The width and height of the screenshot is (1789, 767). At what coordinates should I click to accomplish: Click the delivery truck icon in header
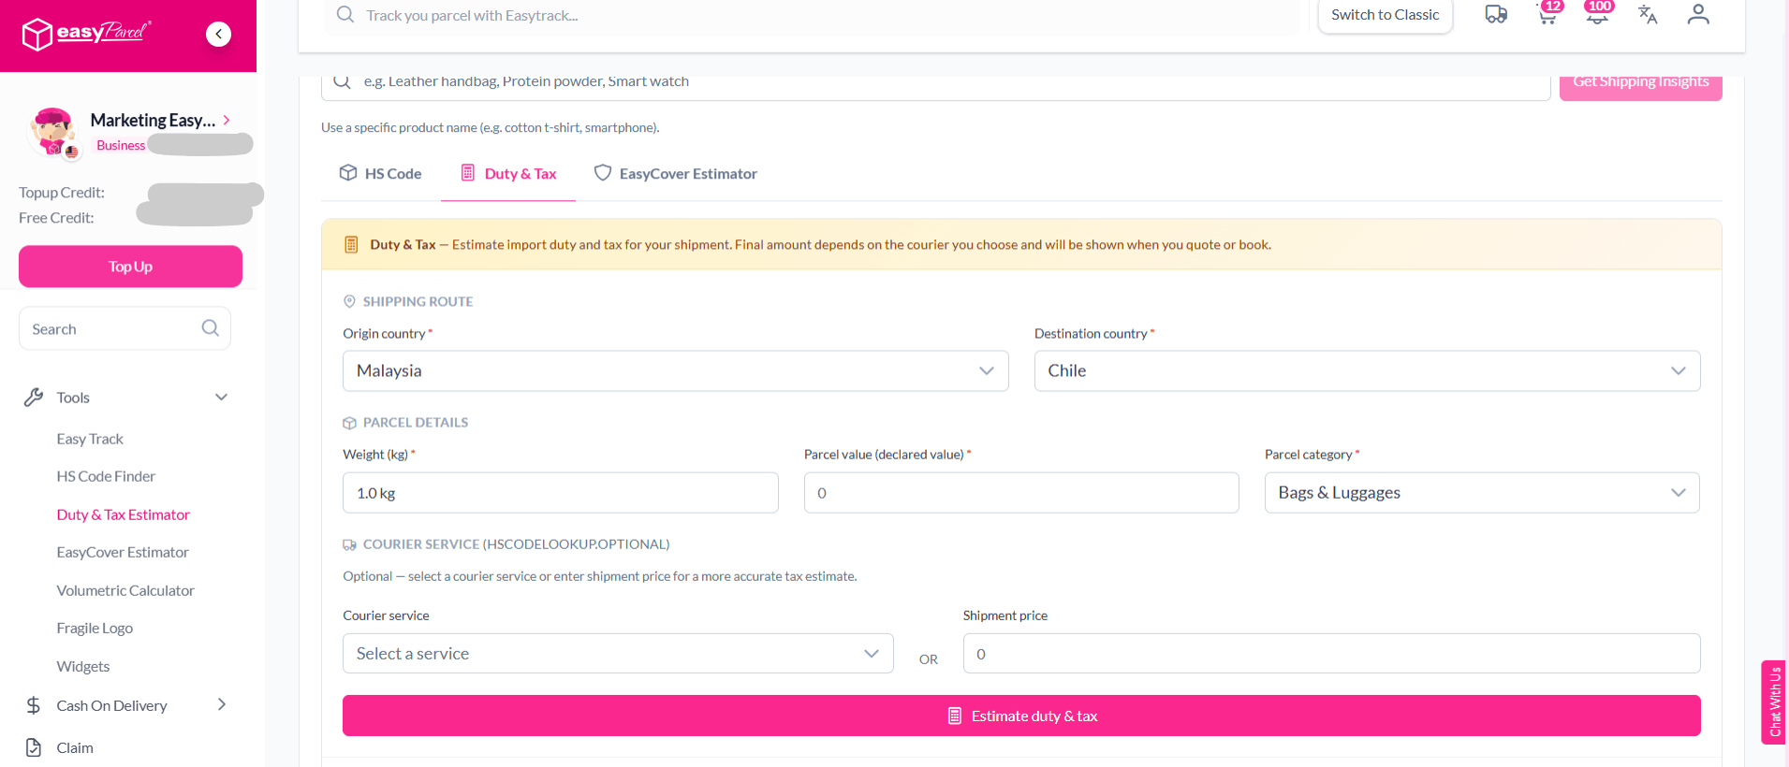(x=1496, y=14)
